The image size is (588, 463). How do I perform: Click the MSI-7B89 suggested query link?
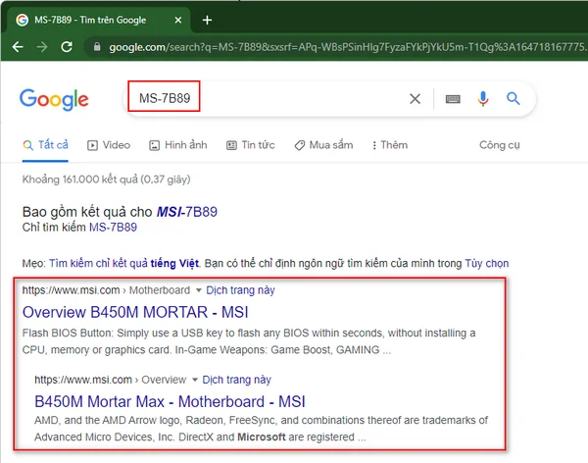point(187,212)
